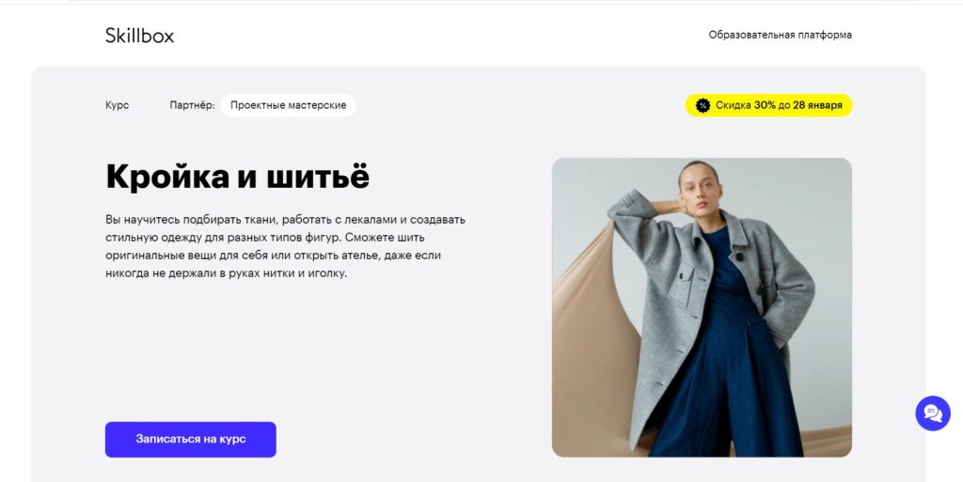
Task: Click the "Курс" label
Action: point(117,105)
